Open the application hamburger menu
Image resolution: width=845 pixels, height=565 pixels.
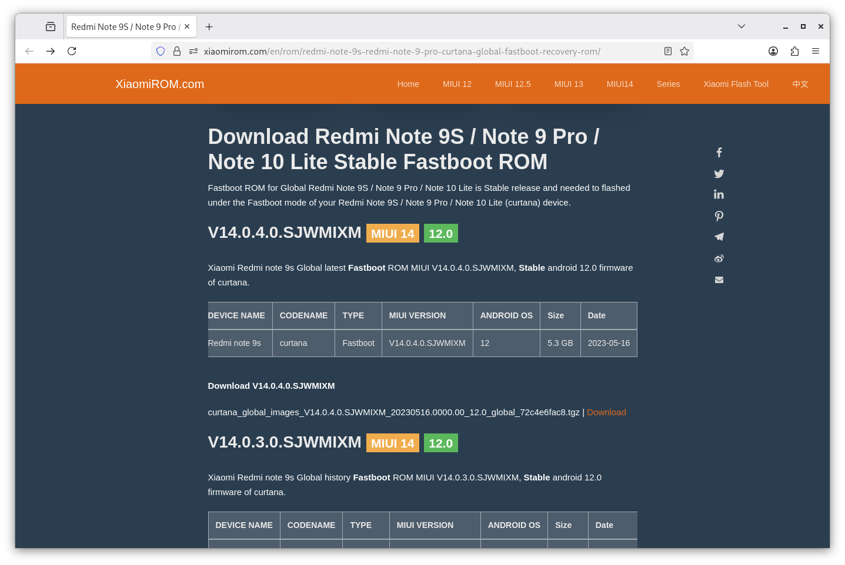816,51
